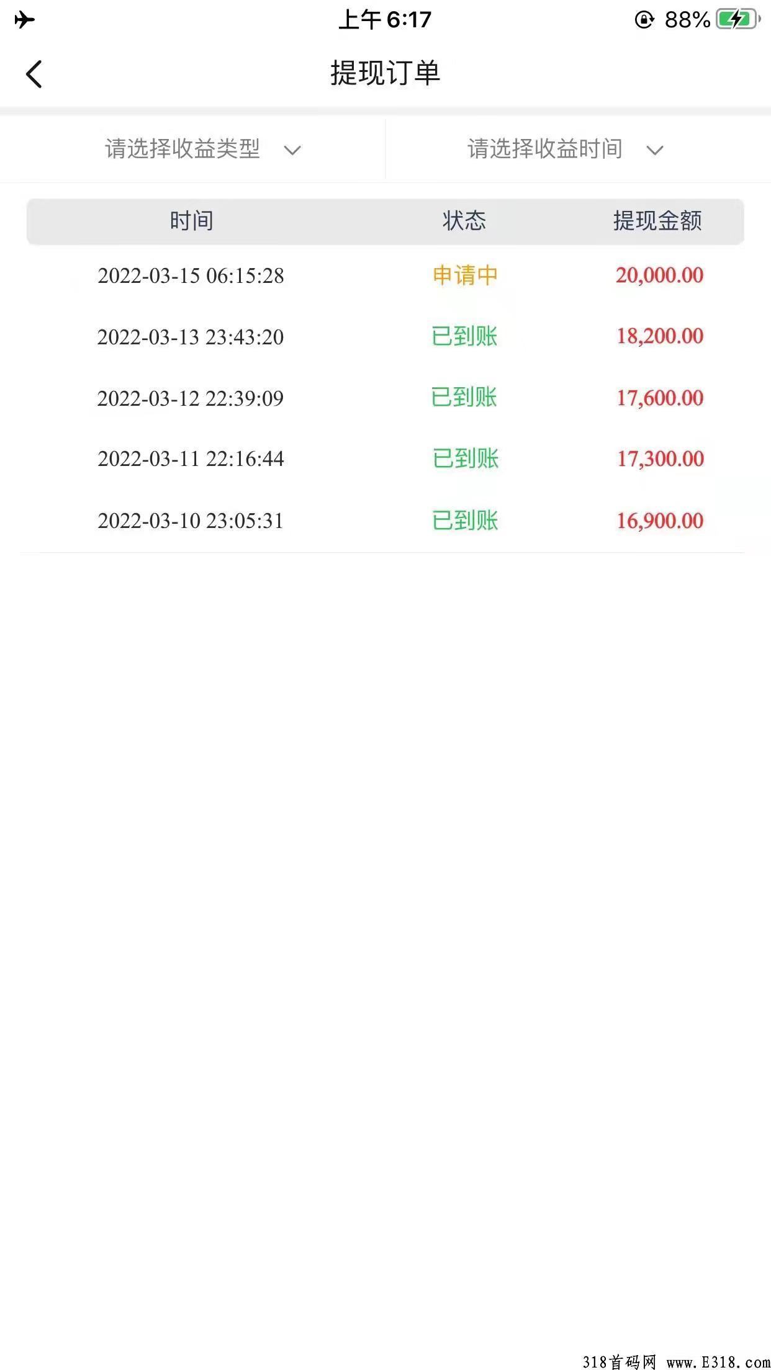Click the 20,000.00 withdrawal amount
This screenshot has width=771, height=1370.
(x=659, y=275)
